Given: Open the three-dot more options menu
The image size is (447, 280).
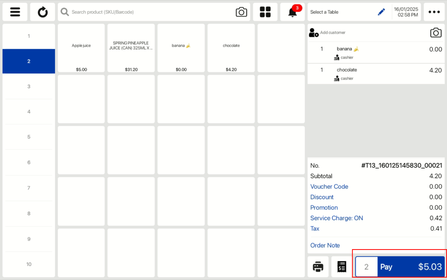Looking at the screenshot, I should 434,12.
